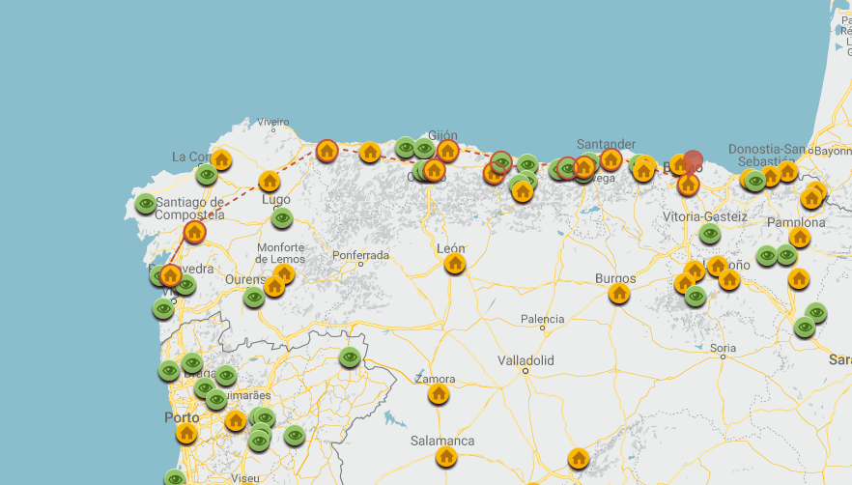Click the eye marker near Vigo coast

click(163, 309)
